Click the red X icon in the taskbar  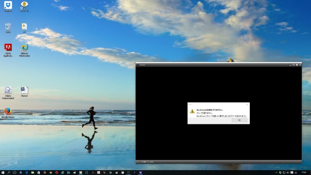coord(93,173)
